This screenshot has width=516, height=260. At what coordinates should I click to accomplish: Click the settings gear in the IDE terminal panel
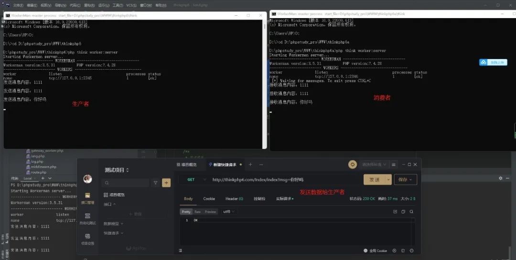click(501, 178)
